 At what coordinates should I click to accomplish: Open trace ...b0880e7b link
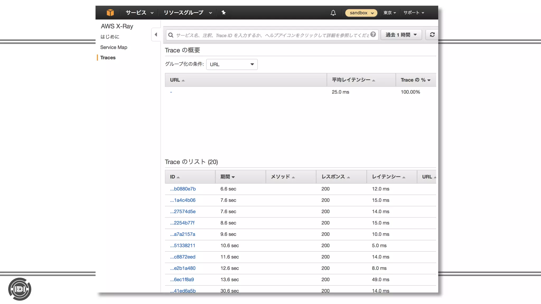point(183,189)
